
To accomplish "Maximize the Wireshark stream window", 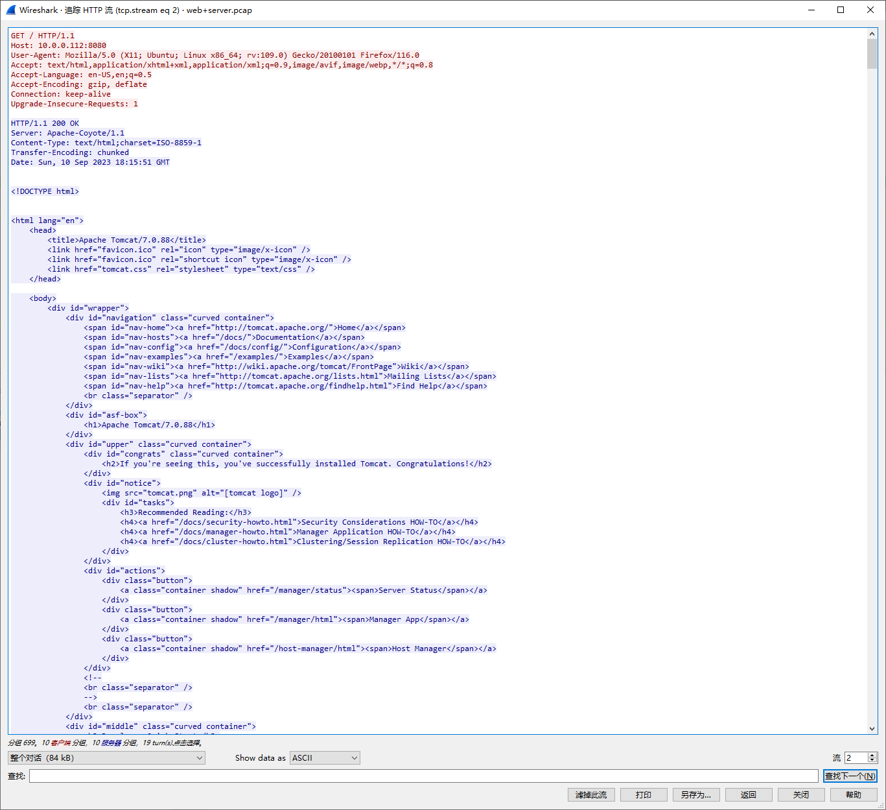I will [x=841, y=10].
